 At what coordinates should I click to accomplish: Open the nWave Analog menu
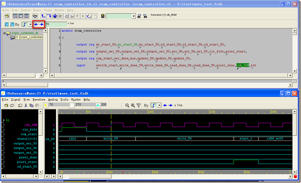coord(53,100)
